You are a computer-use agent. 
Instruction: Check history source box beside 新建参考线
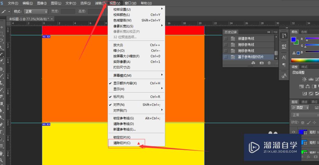pyautogui.click(x=226, y=39)
